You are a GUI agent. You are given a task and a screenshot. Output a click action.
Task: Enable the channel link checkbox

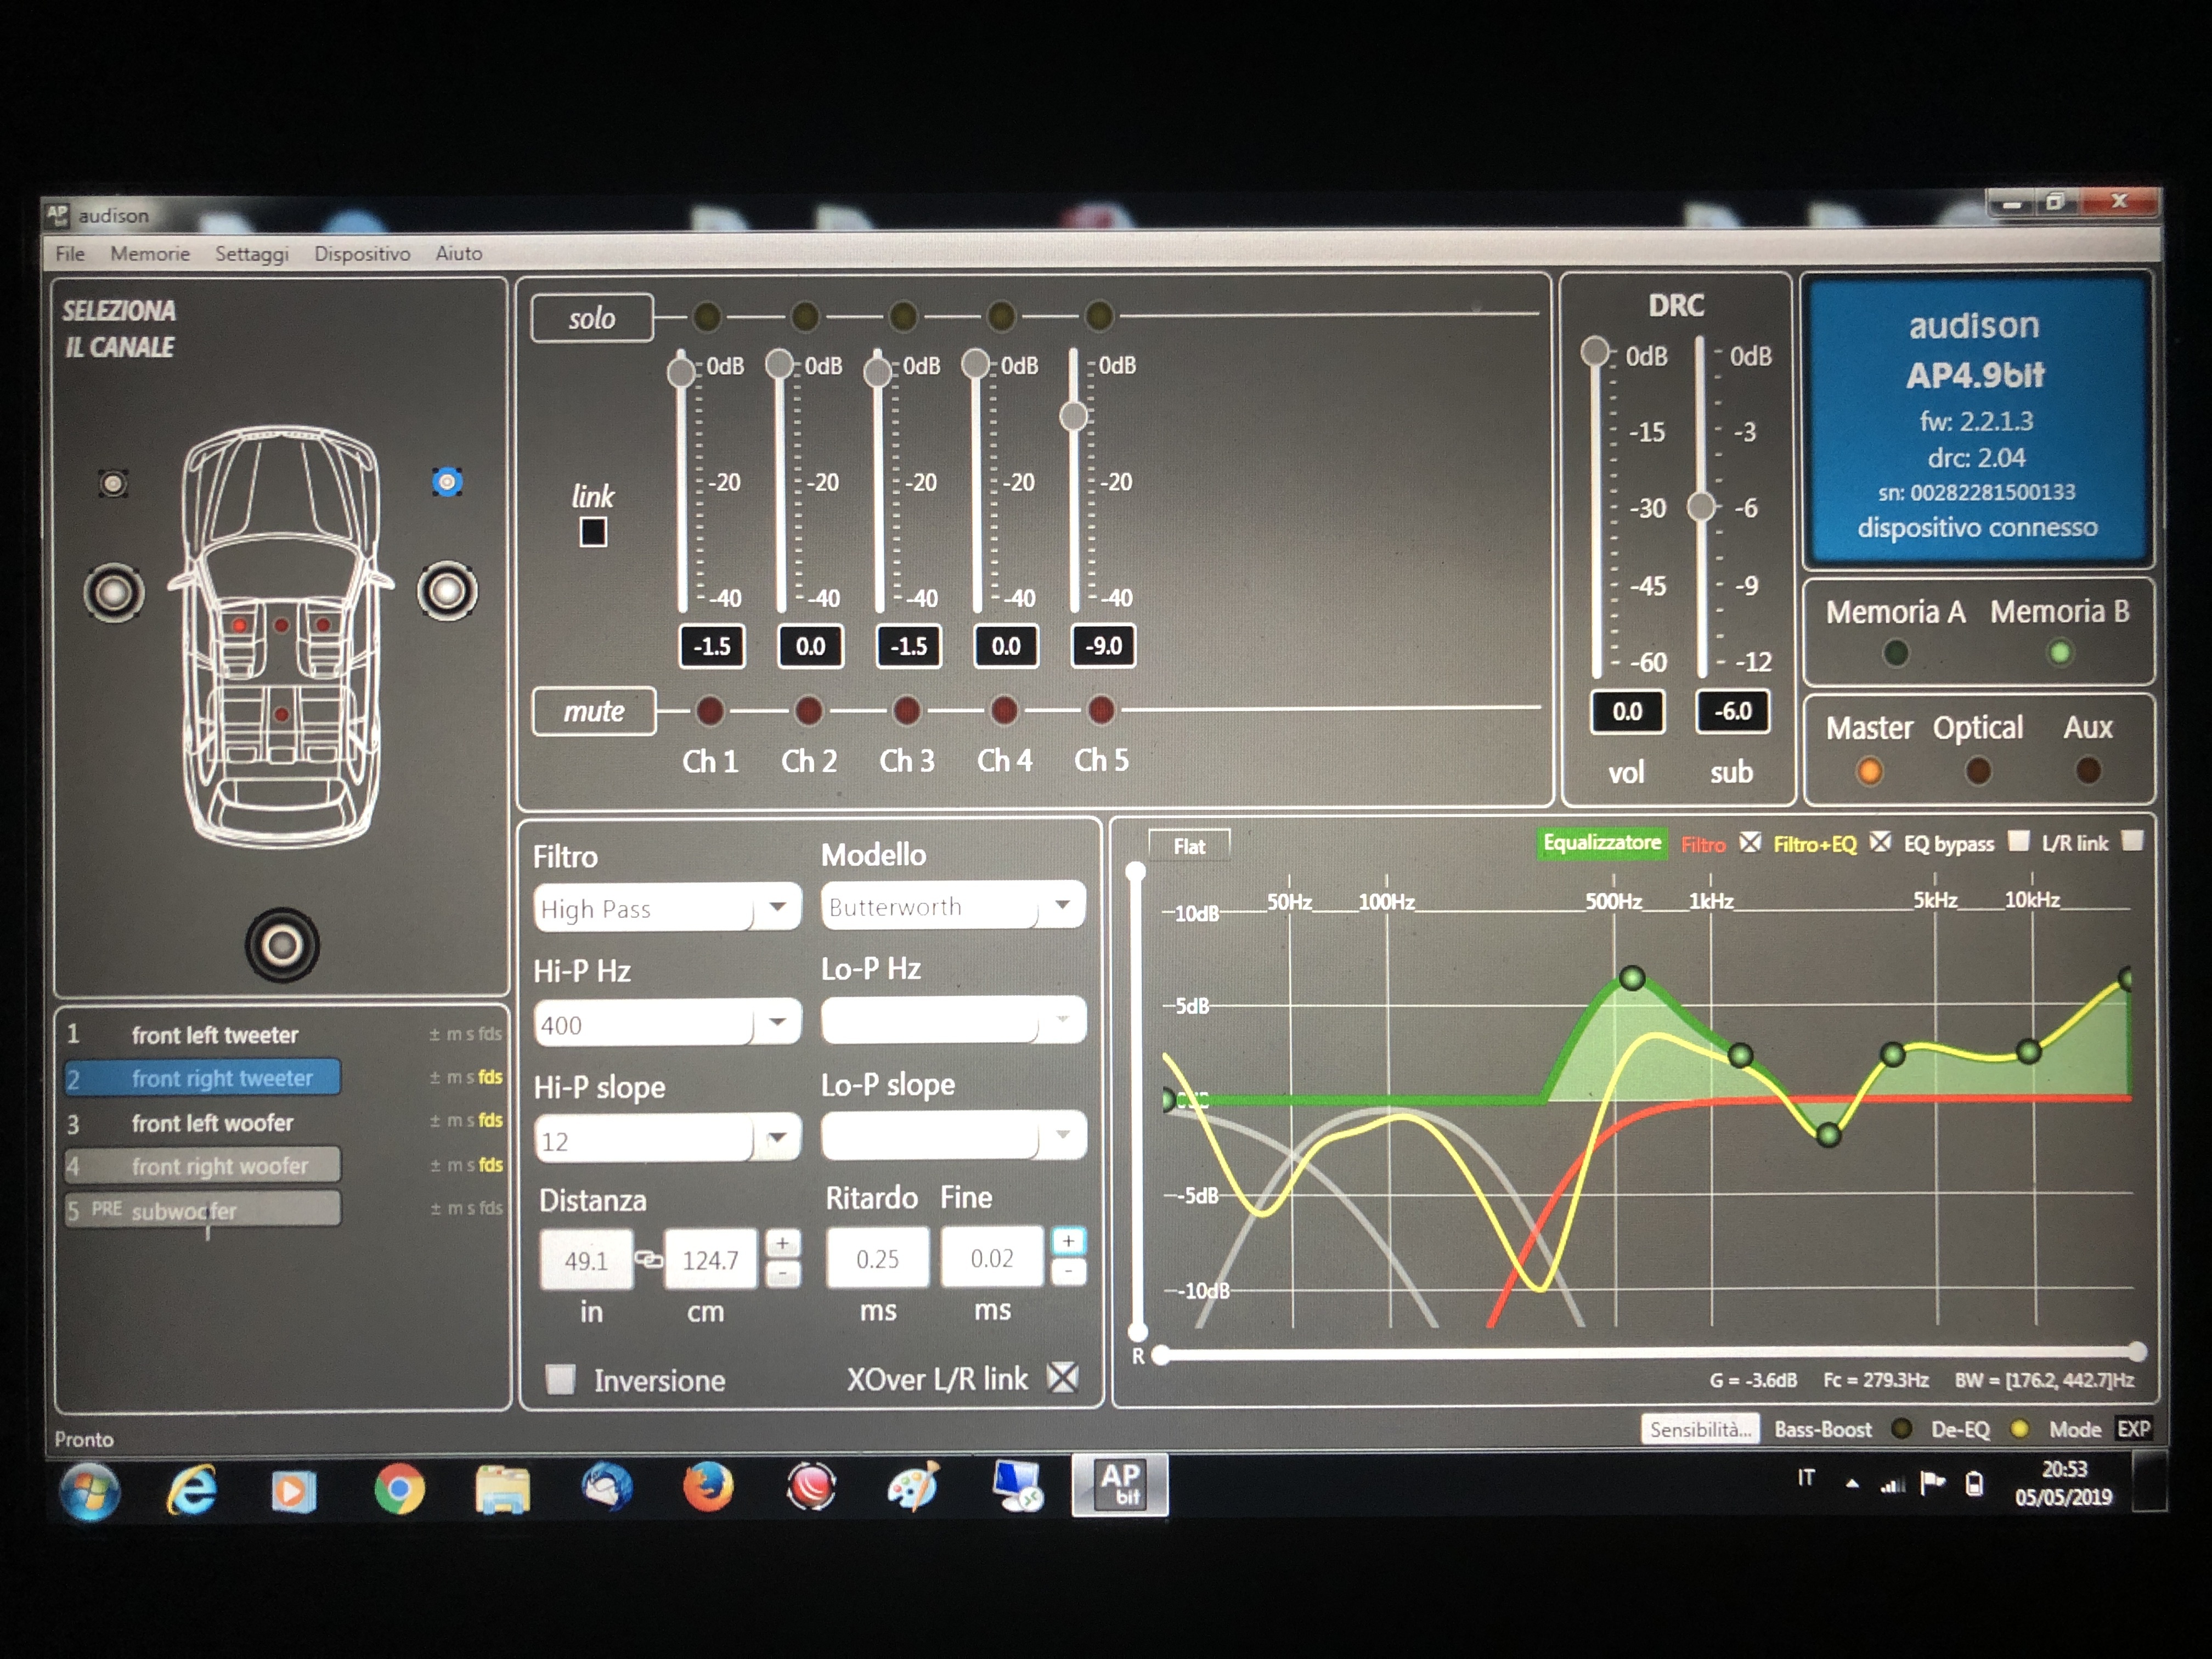[x=593, y=532]
